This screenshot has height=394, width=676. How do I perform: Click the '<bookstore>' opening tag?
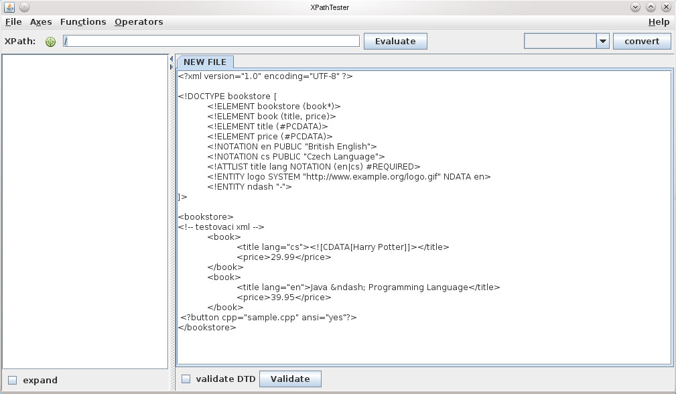tap(206, 217)
